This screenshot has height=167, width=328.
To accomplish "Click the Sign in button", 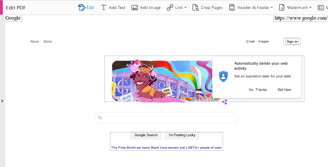I will 292,41.
